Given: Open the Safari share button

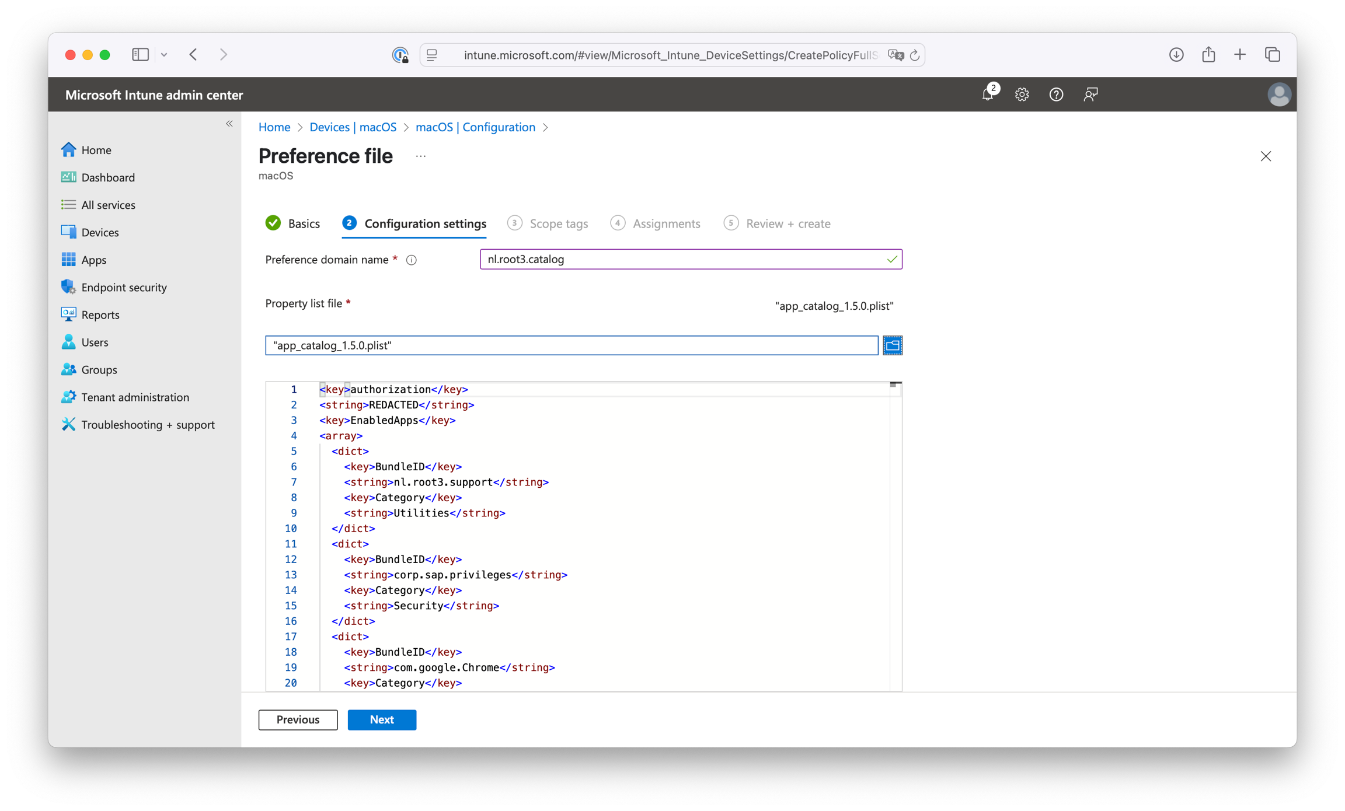Looking at the screenshot, I should coord(1208,55).
